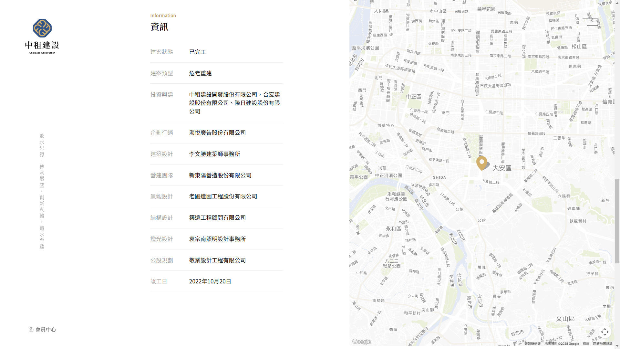Select the 已完工 project status value
Image resolution: width=620 pixels, height=349 pixels.
(197, 52)
